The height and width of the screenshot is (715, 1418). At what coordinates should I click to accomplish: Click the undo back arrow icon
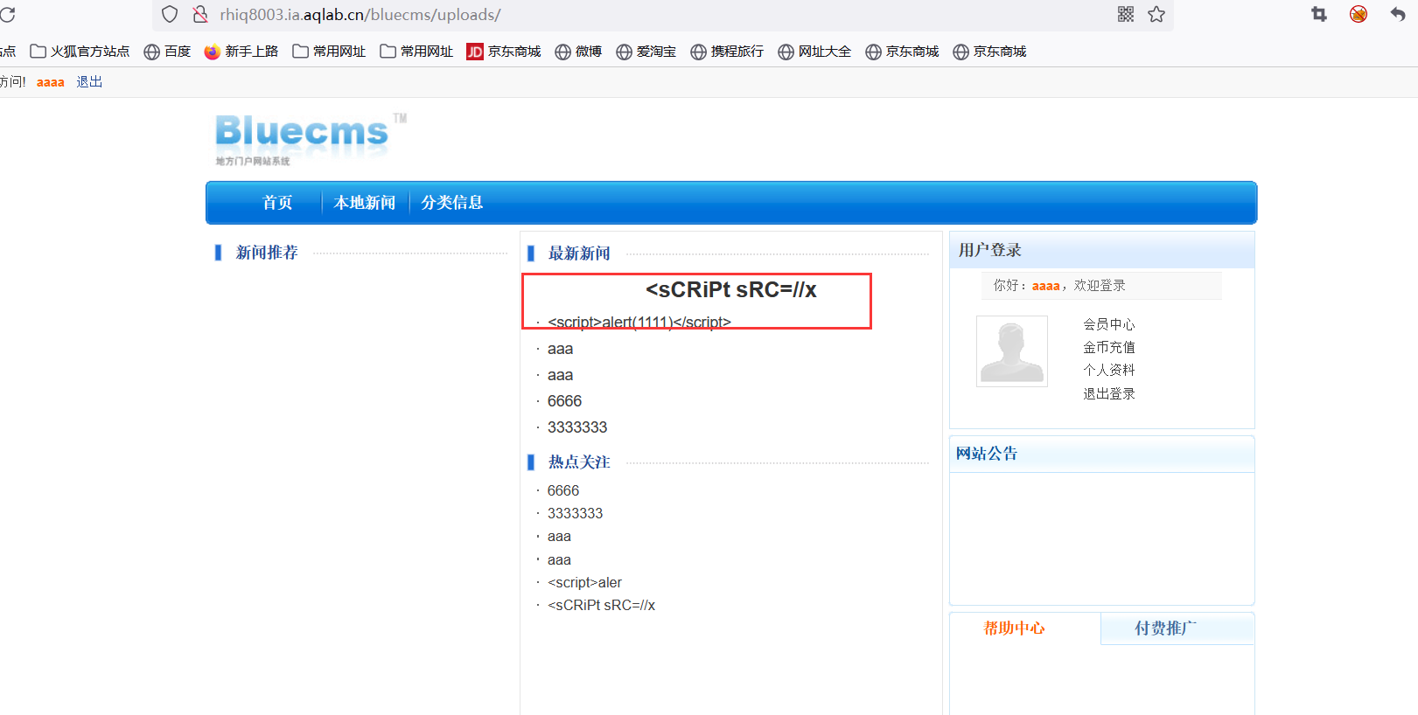(1398, 14)
